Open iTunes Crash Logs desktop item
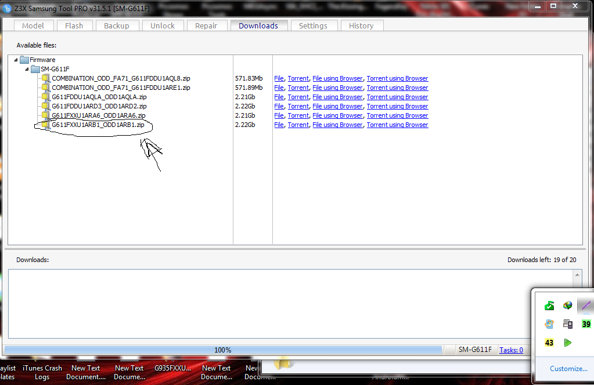 click(x=42, y=372)
